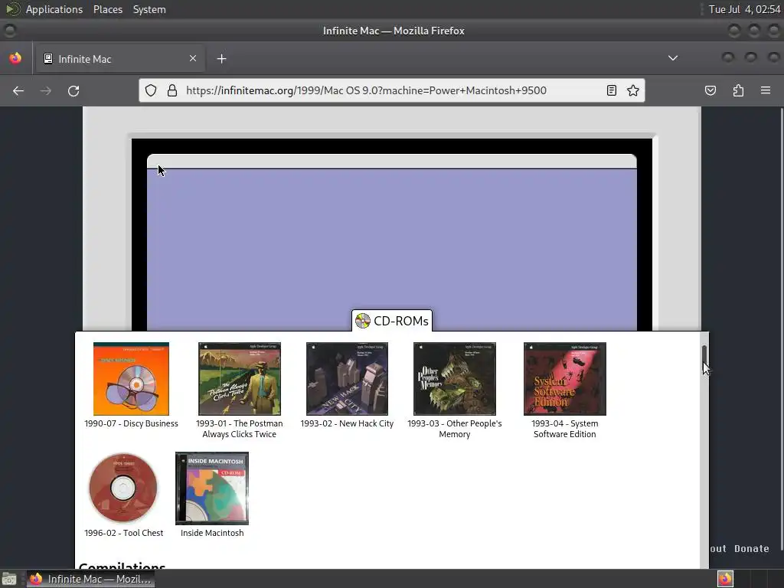Open the Firefox hamburger menu
The height and width of the screenshot is (588, 784).
pos(766,90)
